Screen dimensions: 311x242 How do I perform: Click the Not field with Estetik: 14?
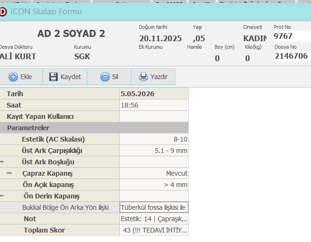(154, 219)
